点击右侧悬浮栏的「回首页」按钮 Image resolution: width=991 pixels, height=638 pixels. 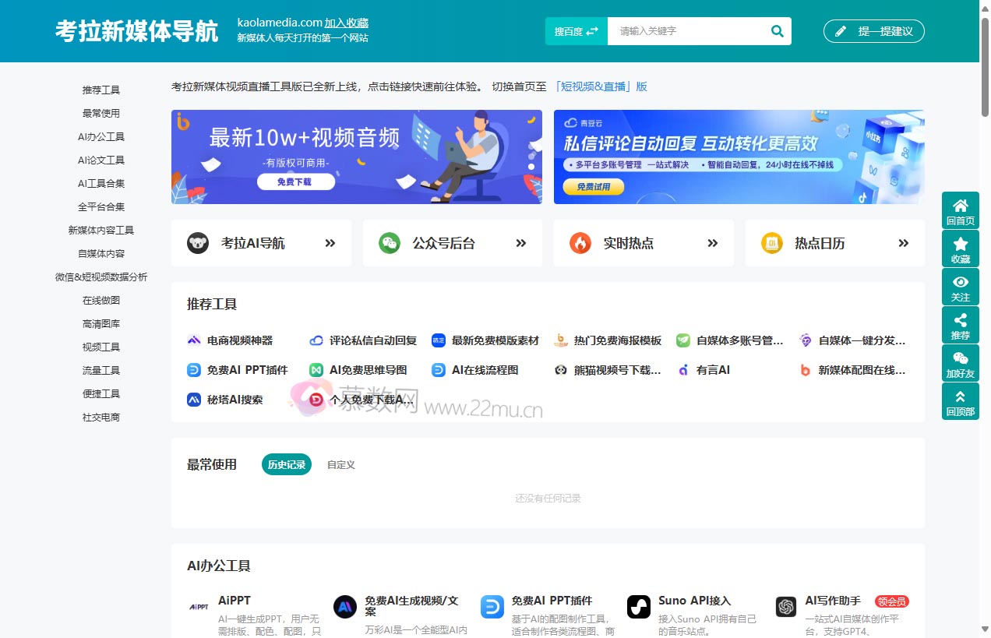960,210
